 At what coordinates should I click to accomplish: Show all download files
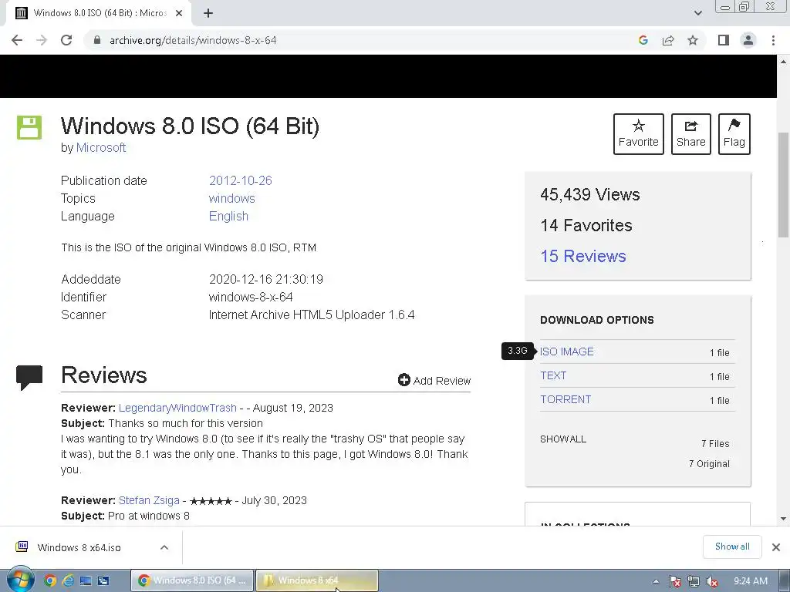[562, 439]
